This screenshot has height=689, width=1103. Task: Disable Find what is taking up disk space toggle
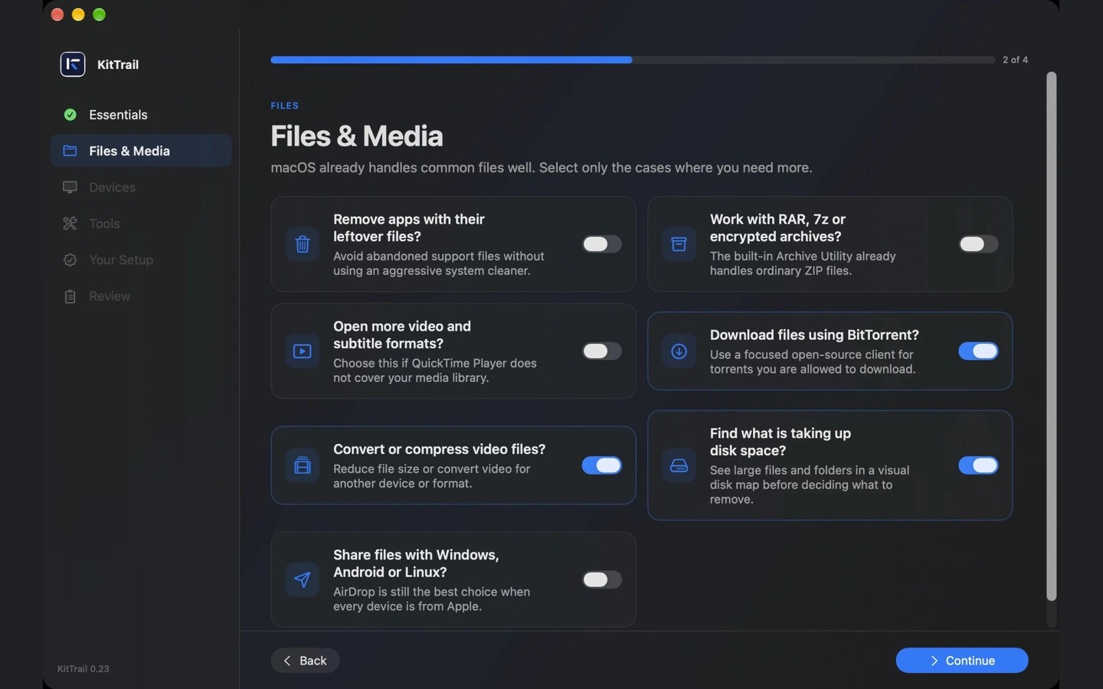tap(978, 465)
